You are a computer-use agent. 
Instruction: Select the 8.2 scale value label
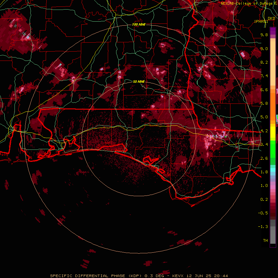[264, 62]
